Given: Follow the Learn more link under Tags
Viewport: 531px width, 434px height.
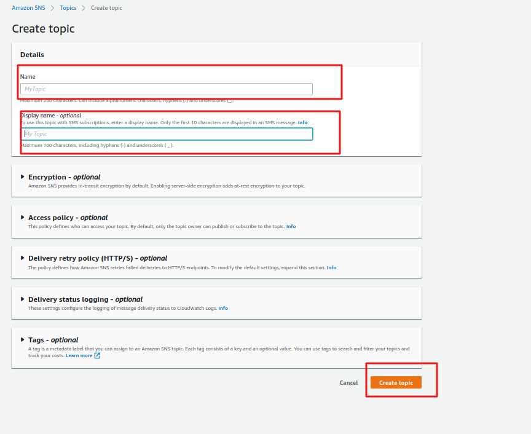Looking at the screenshot, I should (79, 355).
